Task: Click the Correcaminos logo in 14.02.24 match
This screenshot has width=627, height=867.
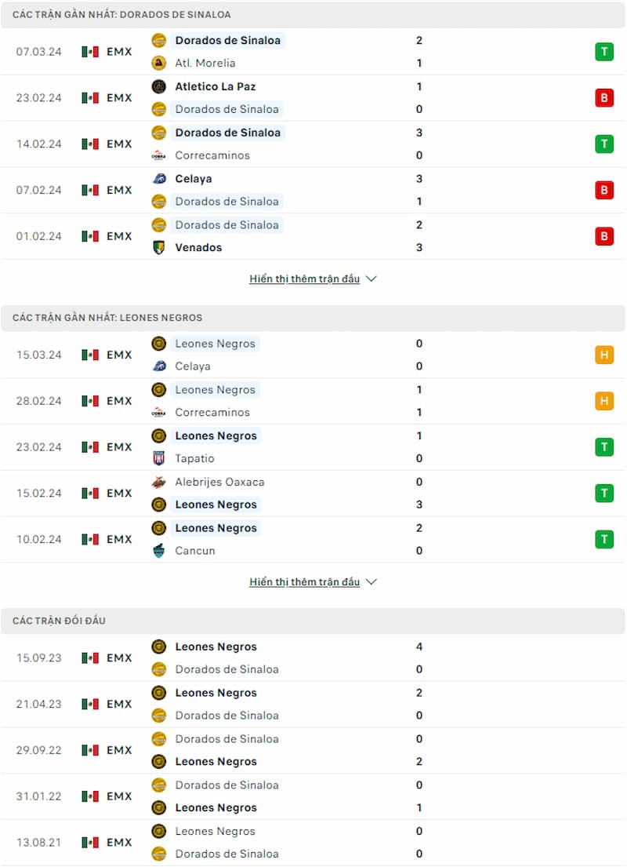Action: pos(159,155)
